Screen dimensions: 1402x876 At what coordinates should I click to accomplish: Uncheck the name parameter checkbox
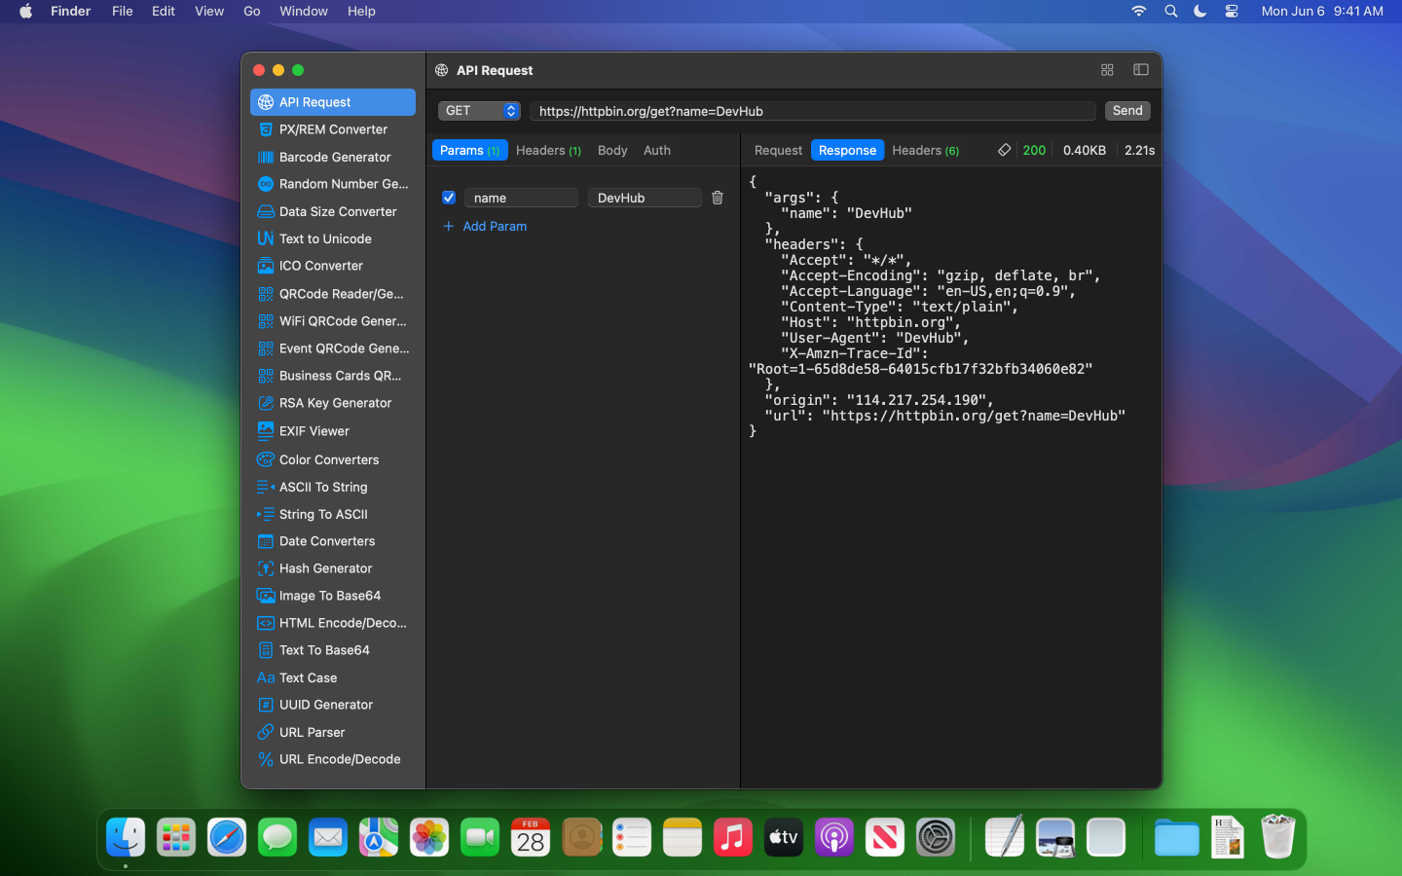click(x=449, y=198)
